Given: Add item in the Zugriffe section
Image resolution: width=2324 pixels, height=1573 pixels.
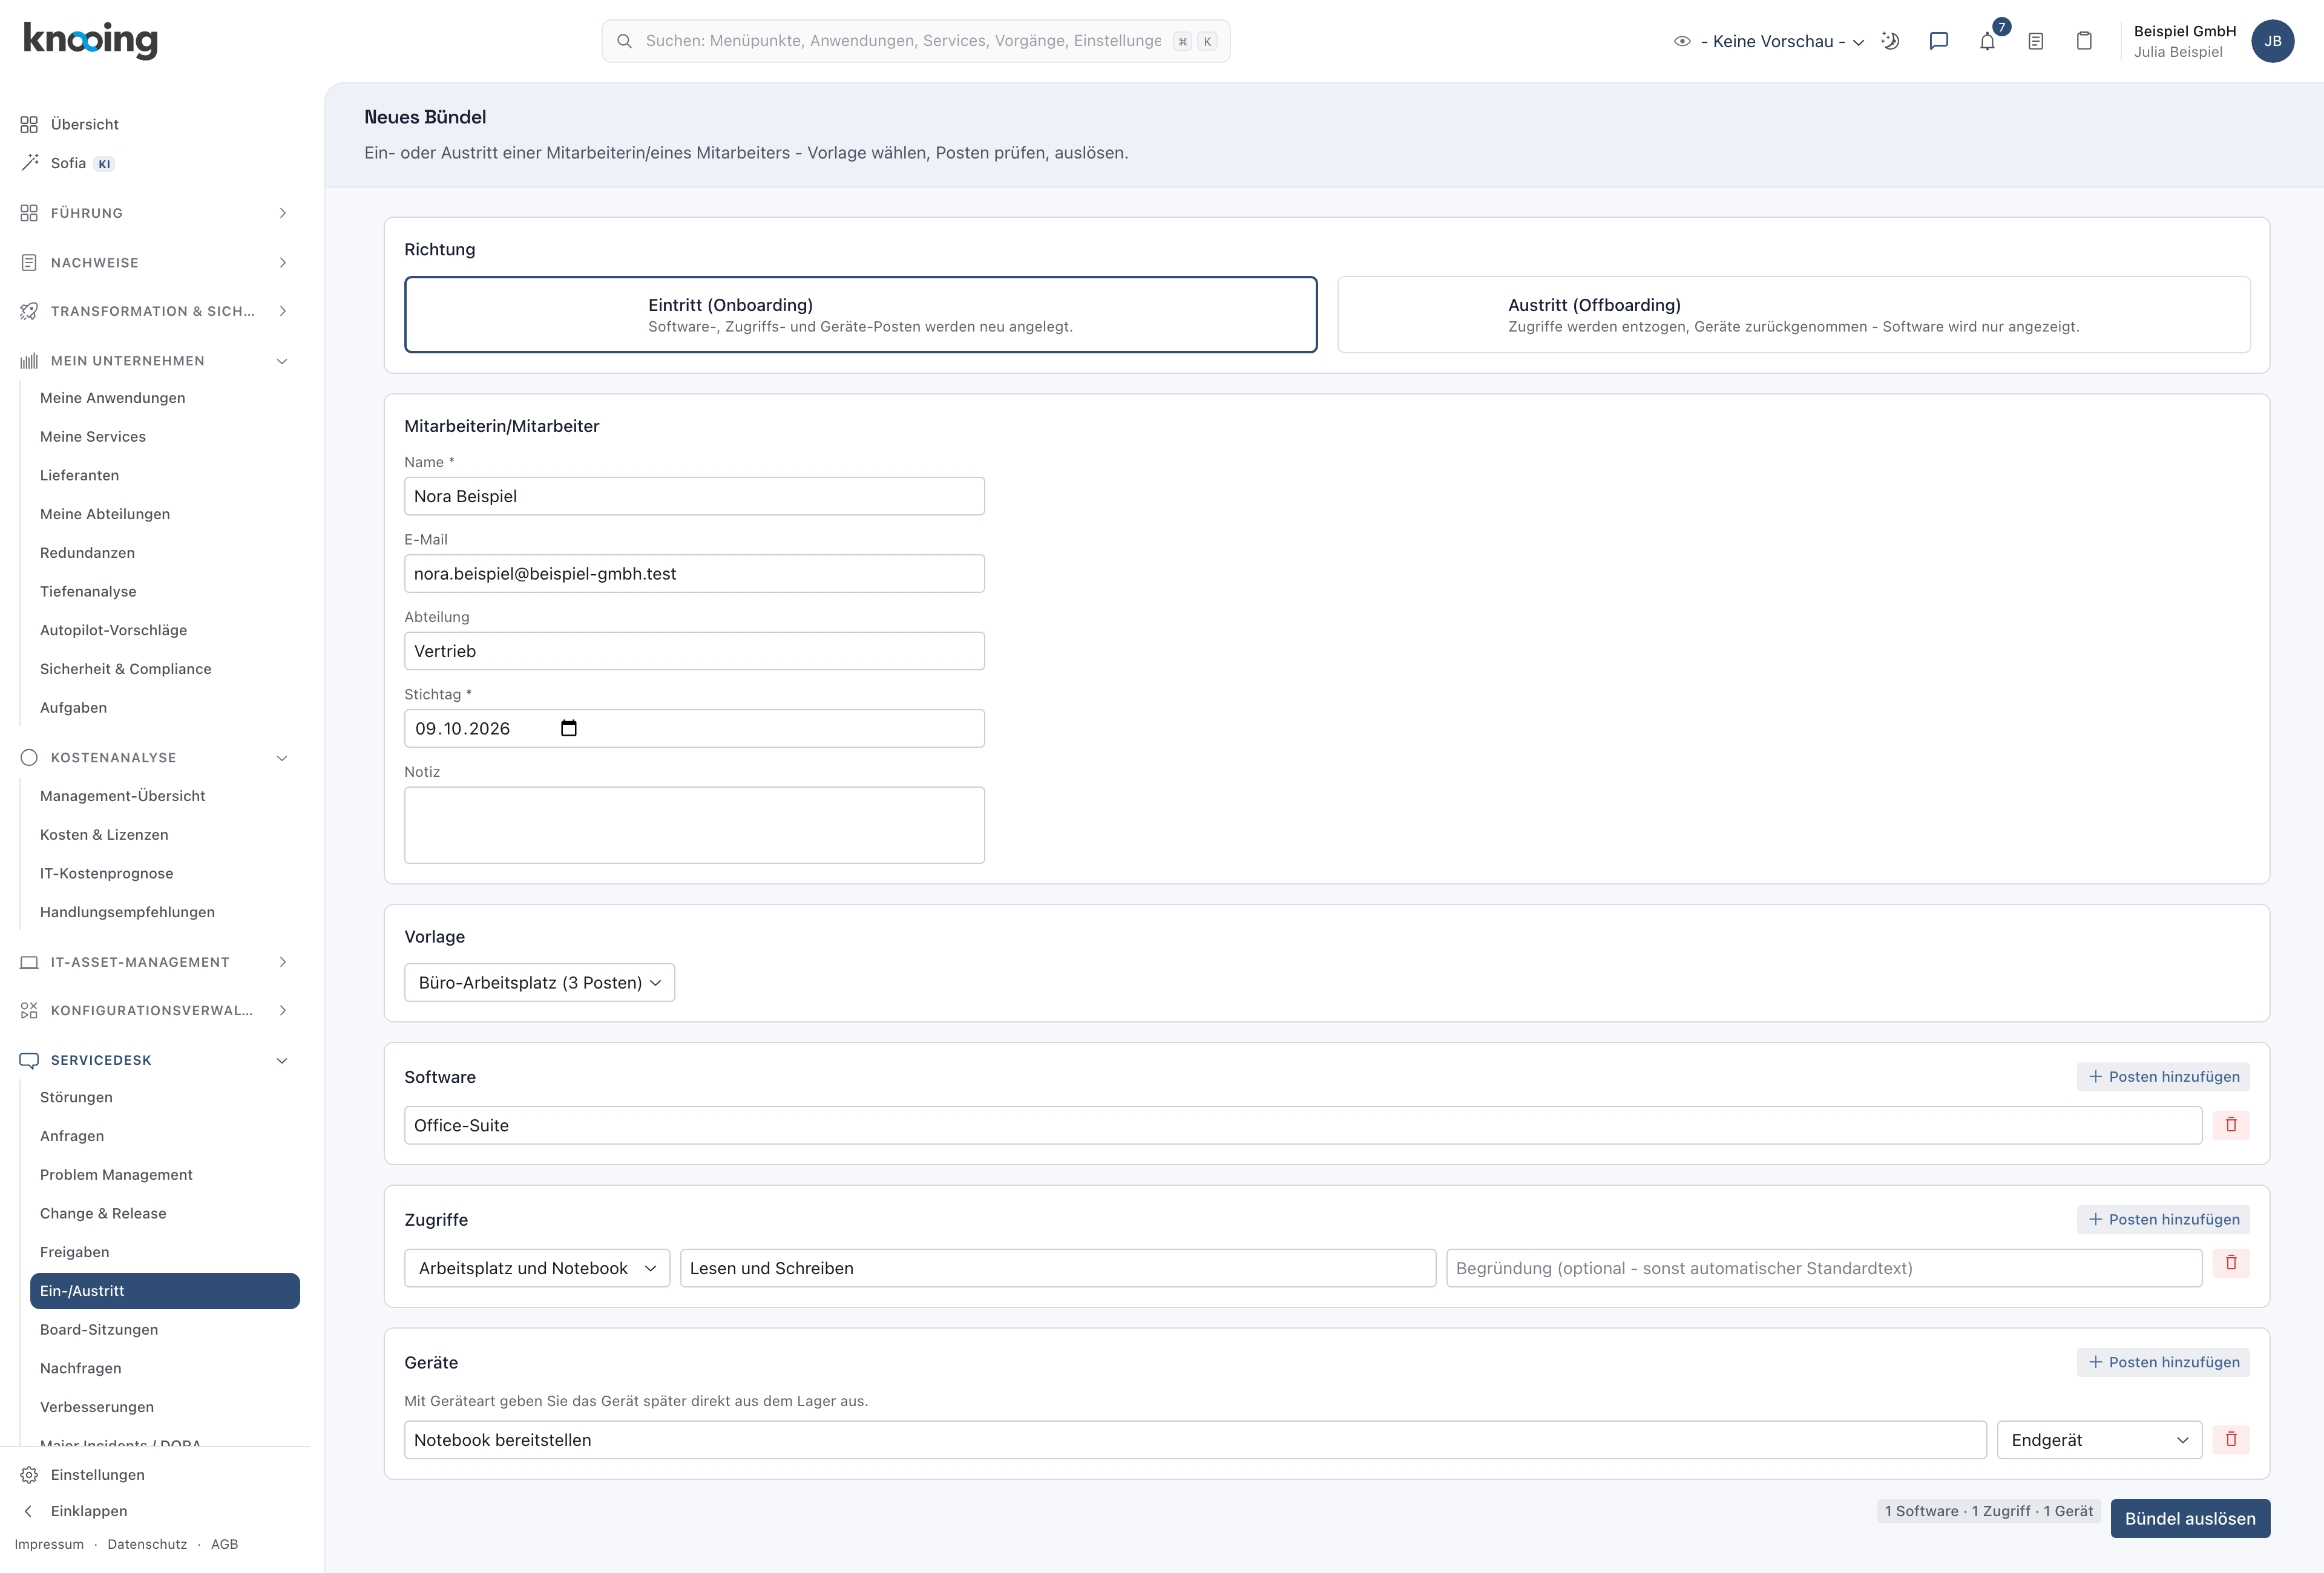Looking at the screenshot, I should click(2163, 1219).
